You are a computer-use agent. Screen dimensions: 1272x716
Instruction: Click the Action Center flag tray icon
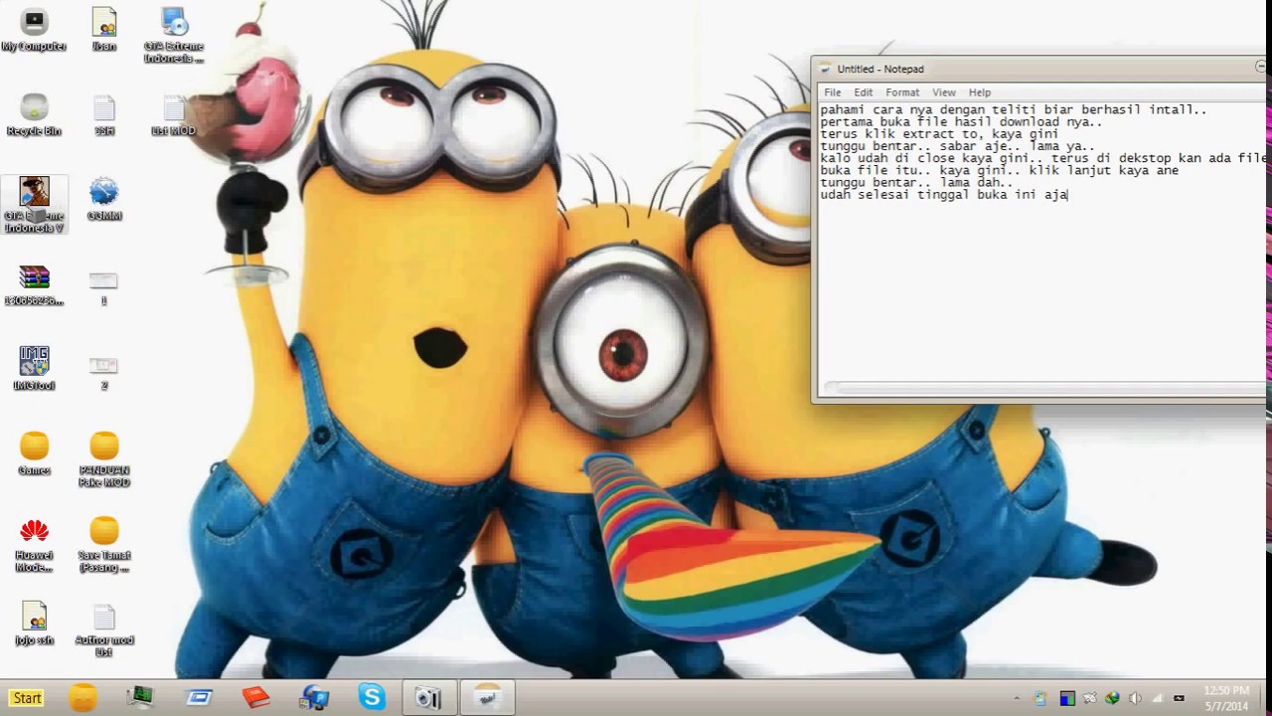coord(1089,698)
